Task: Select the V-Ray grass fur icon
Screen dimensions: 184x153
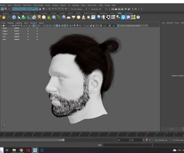Action: 49,17
